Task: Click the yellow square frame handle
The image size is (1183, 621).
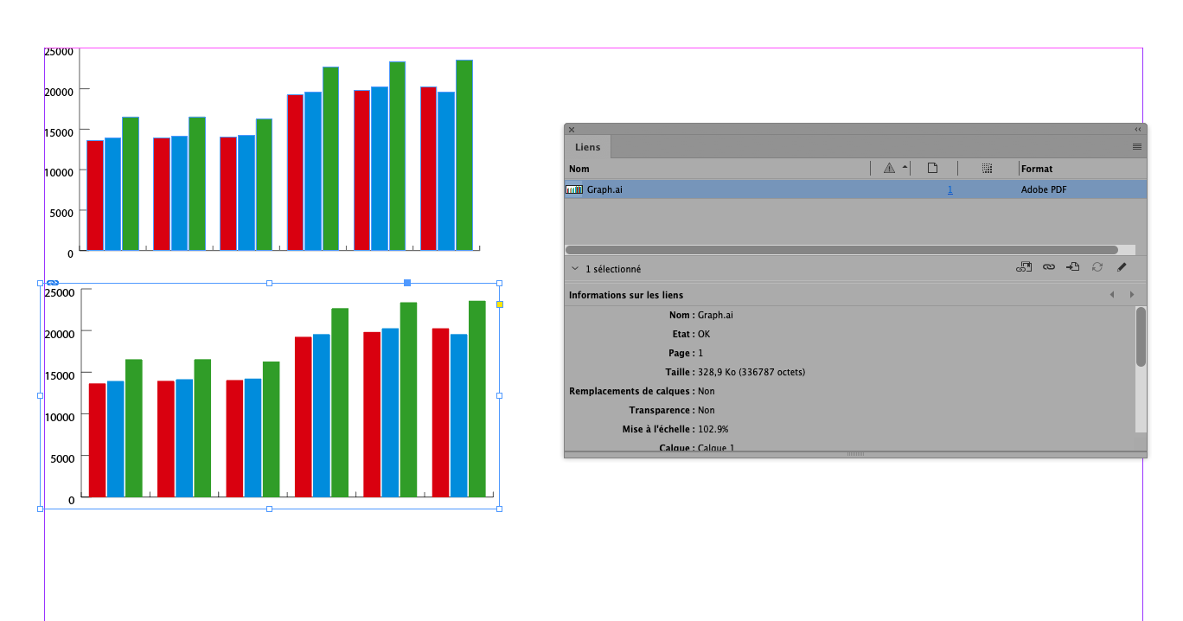Action: pos(500,304)
